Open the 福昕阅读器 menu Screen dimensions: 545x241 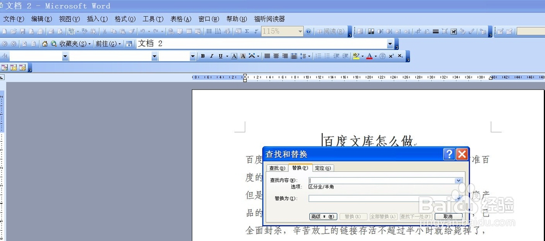coord(269,19)
